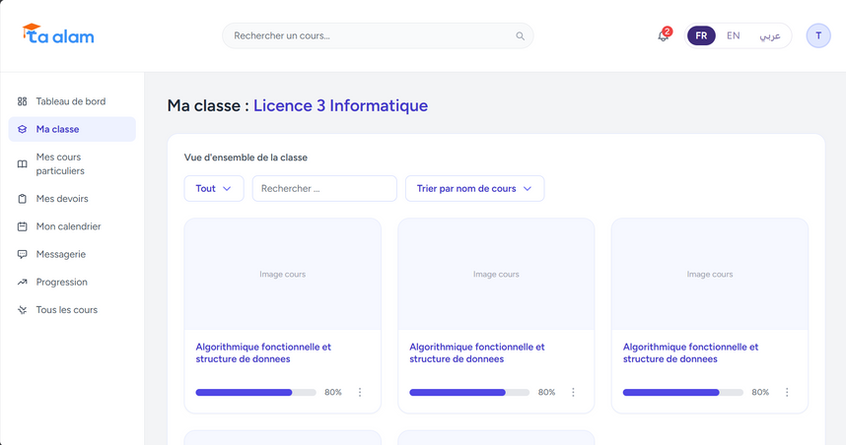Click the ta alam logo
Screen dimensions: 846x445
[x=58, y=34]
